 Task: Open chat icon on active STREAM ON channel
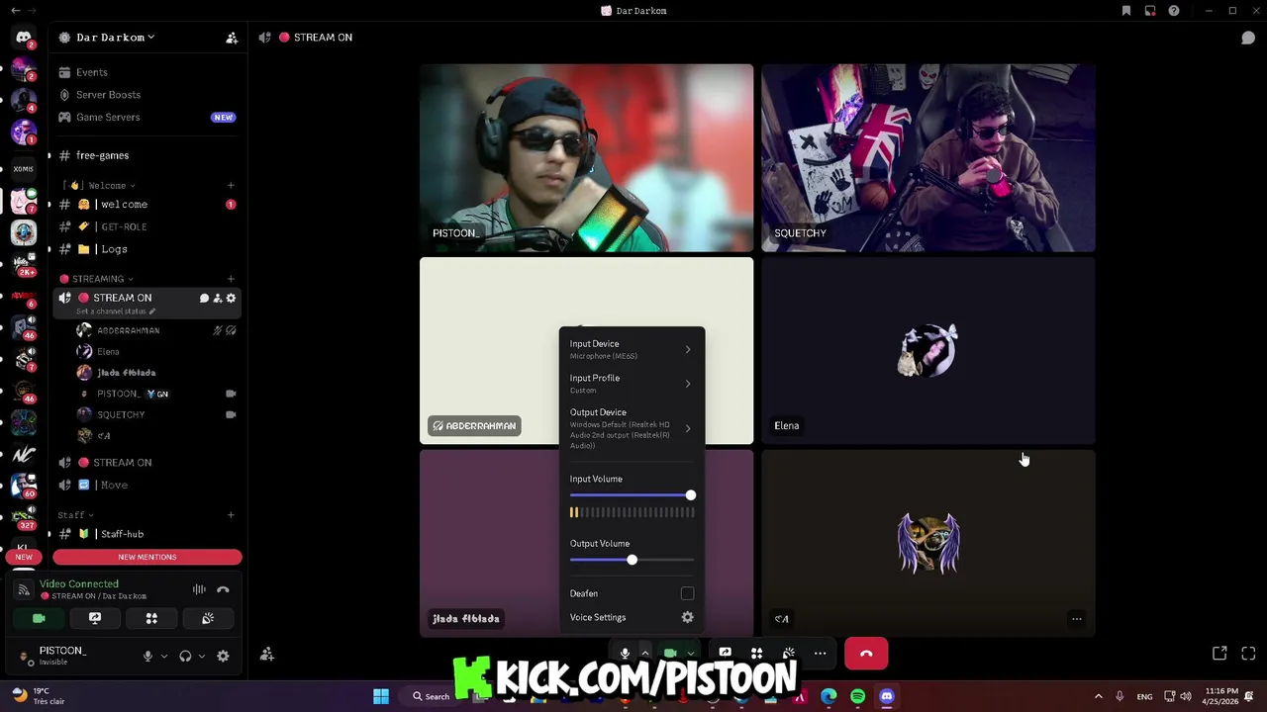204,298
